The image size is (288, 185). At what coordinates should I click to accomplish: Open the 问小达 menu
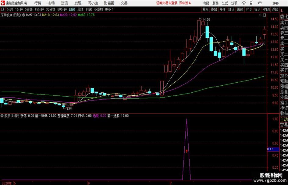pyautogui.click(x=93, y=3)
